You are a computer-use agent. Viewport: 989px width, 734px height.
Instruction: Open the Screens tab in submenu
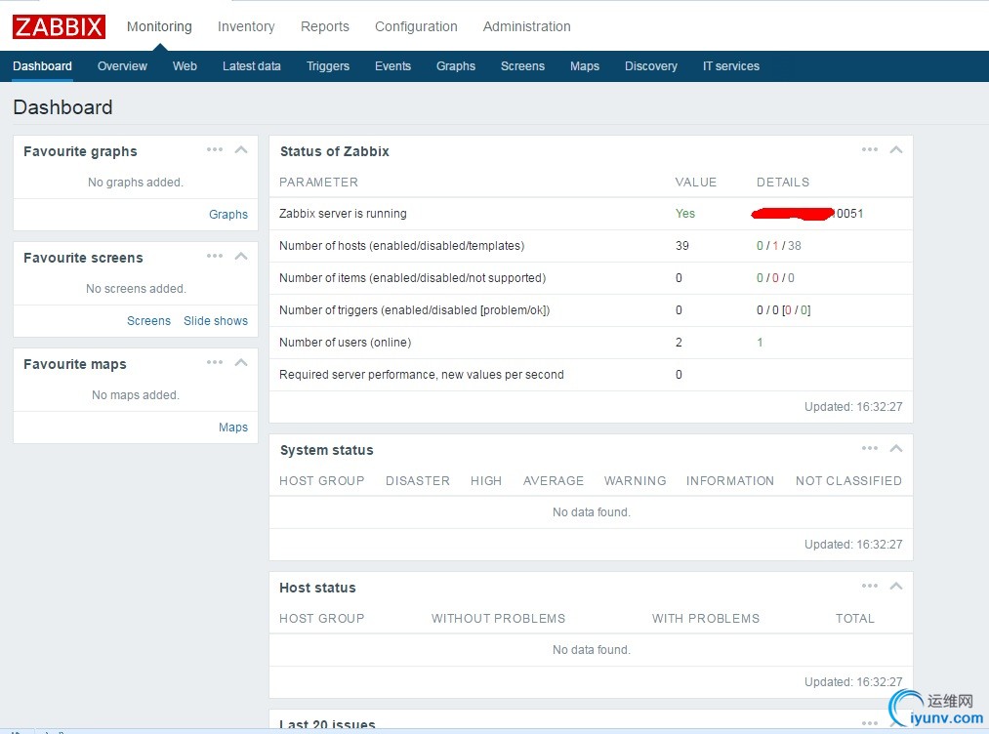pyautogui.click(x=522, y=66)
